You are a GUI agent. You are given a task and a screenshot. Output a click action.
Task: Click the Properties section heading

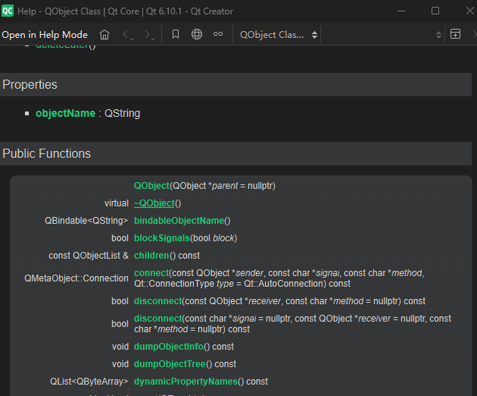click(30, 84)
